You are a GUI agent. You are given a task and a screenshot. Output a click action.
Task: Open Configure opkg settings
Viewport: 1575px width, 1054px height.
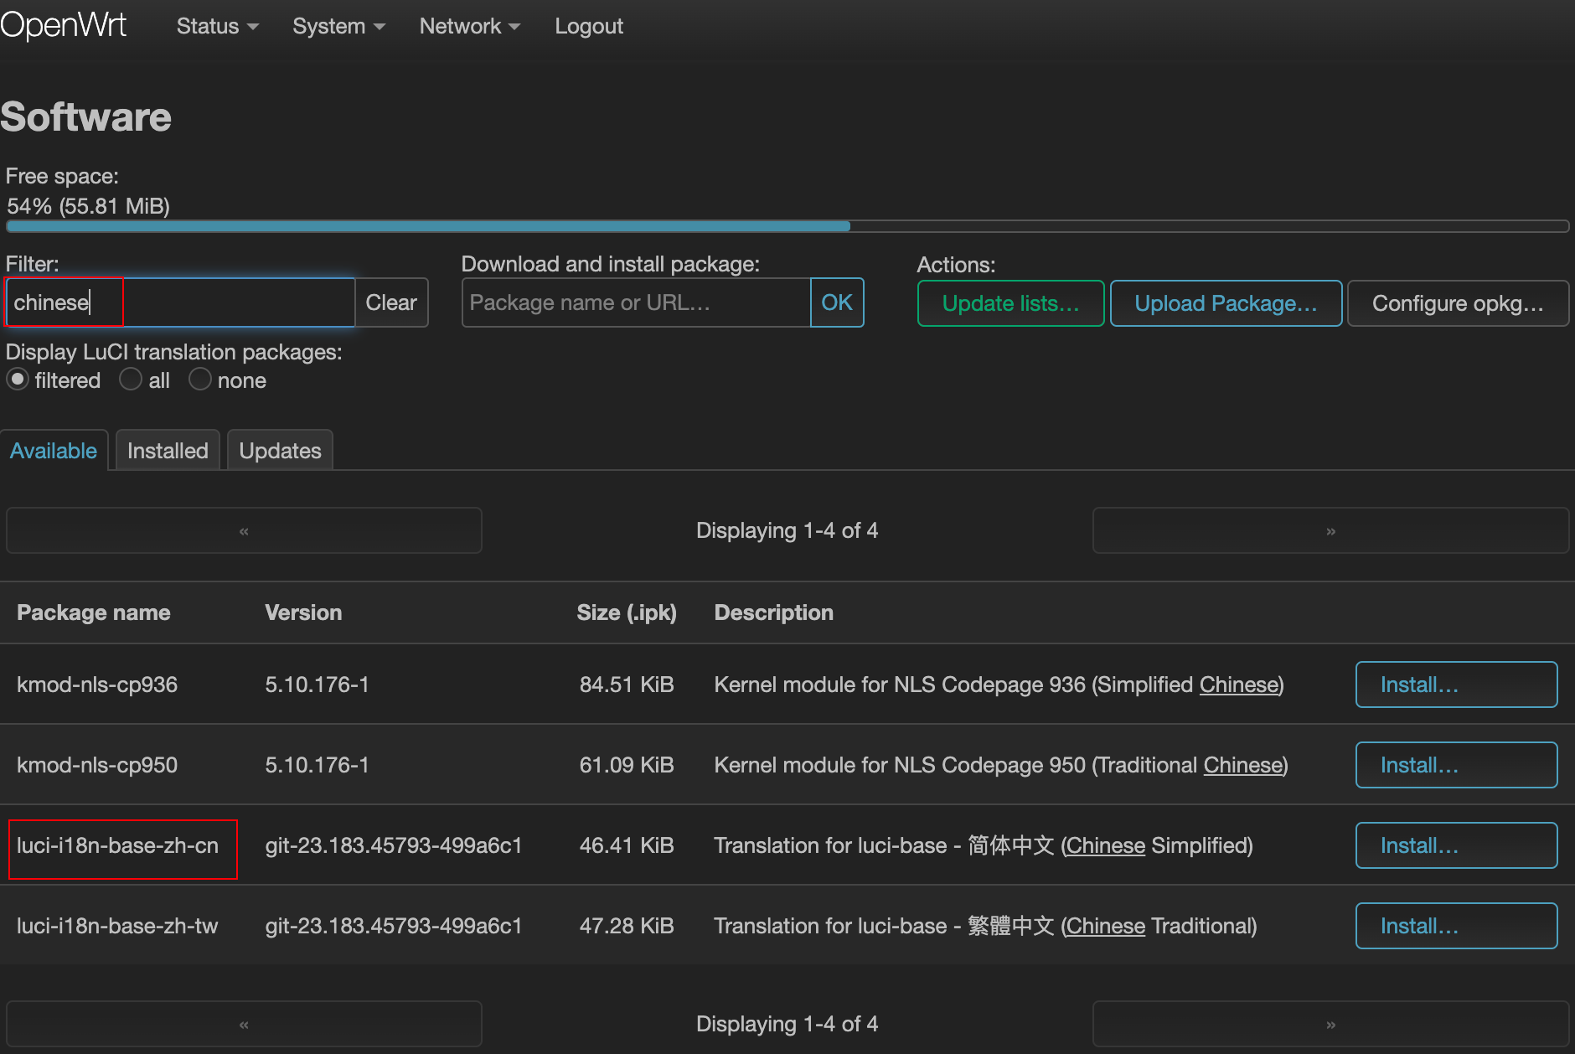pos(1458,303)
